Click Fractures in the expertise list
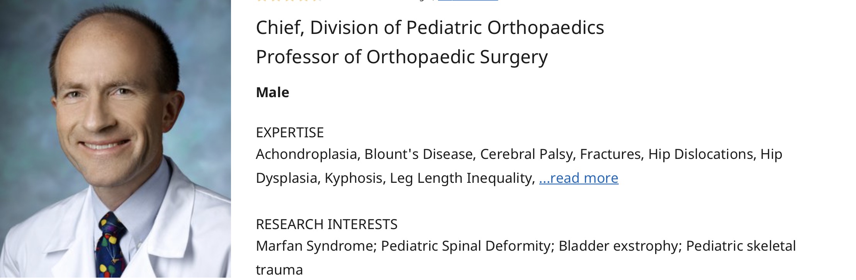Viewport: 856px width, 280px height. tap(611, 154)
